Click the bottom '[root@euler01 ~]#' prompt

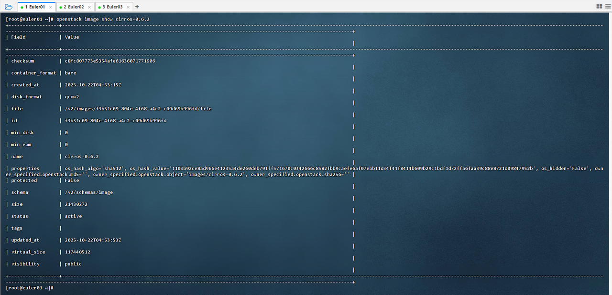pos(29,288)
